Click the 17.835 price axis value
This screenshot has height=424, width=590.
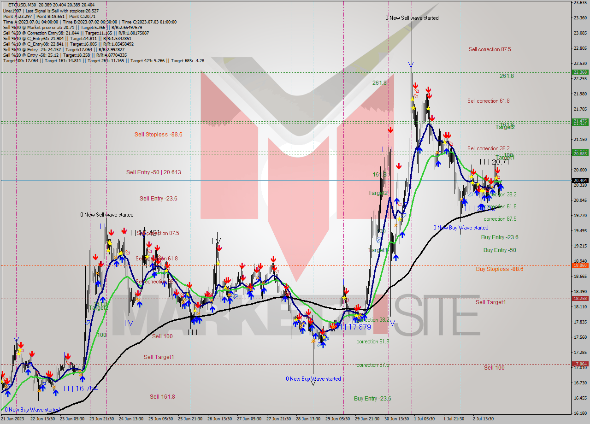[580, 322]
